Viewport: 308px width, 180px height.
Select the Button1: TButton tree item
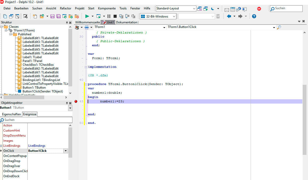coord(34,88)
